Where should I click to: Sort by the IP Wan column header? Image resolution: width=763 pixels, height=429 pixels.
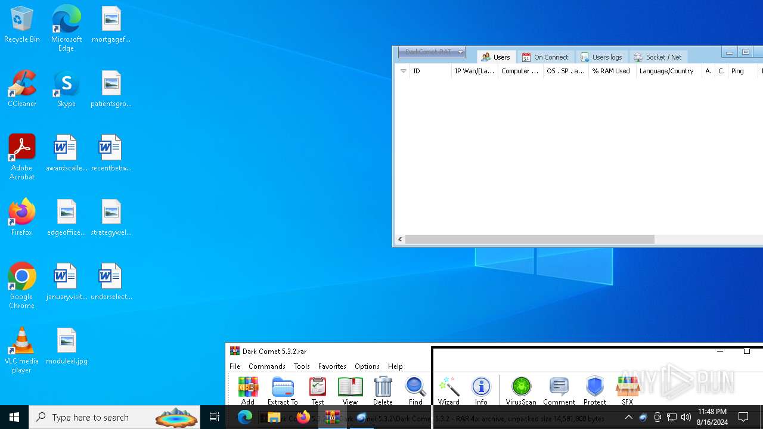[474, 71]
